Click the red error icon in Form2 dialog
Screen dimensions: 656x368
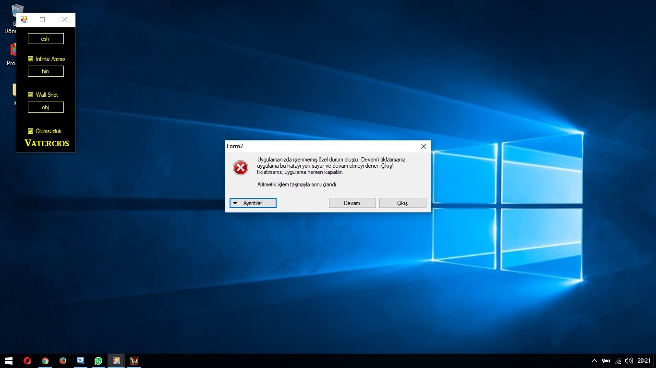pos(241,168)
